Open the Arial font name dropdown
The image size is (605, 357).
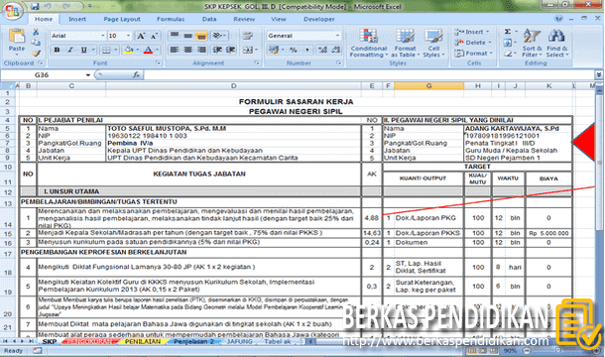tap(103, 36)
